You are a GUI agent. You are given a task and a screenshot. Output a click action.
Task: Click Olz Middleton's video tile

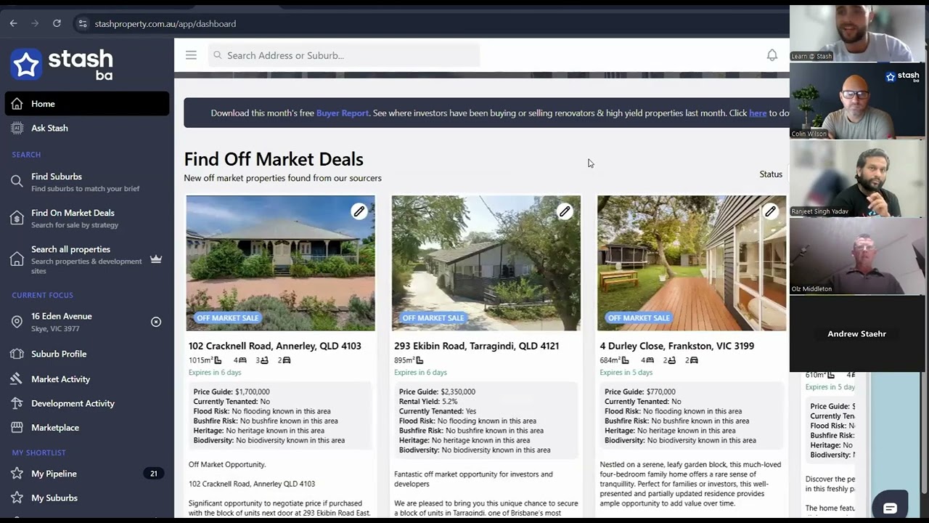tap(857, 256)
